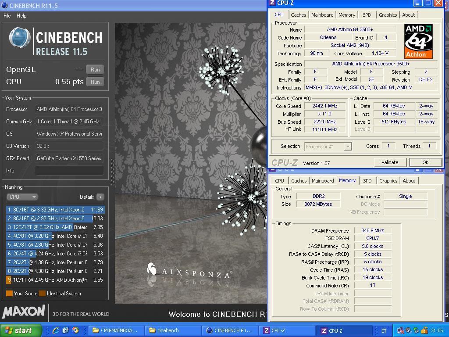The image size is (449, 337).
Task: Toggle ranking Details arrow button
Action: point(100,197)
